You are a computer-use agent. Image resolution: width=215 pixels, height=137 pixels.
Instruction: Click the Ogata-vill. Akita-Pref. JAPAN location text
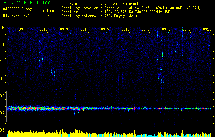tap(152, 8)
